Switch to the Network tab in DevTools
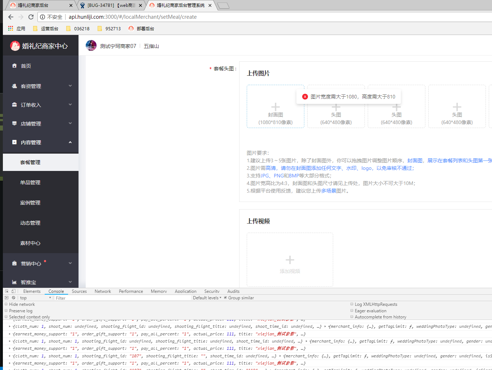Screen dimensions: 492x370 click(x=103, y=291)
